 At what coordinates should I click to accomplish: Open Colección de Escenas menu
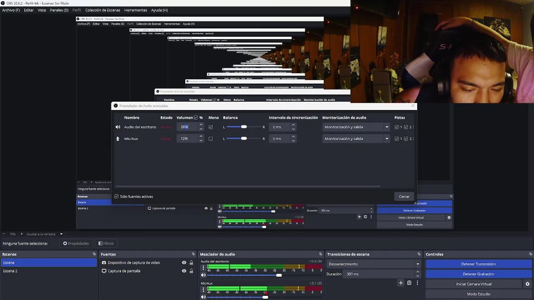pyautogui.click(x=103, y=10)
